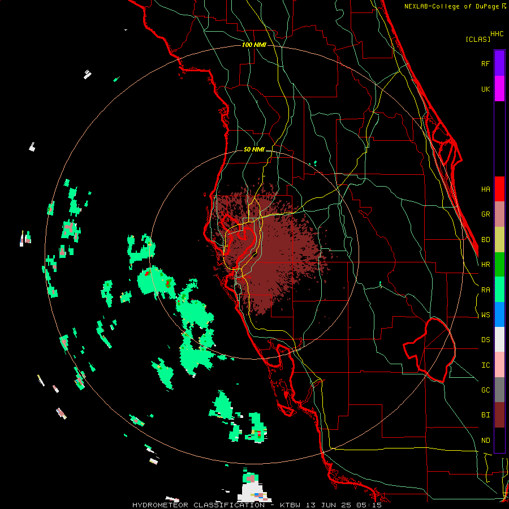Click the "HR" legend label

click(x=485, y=265)
